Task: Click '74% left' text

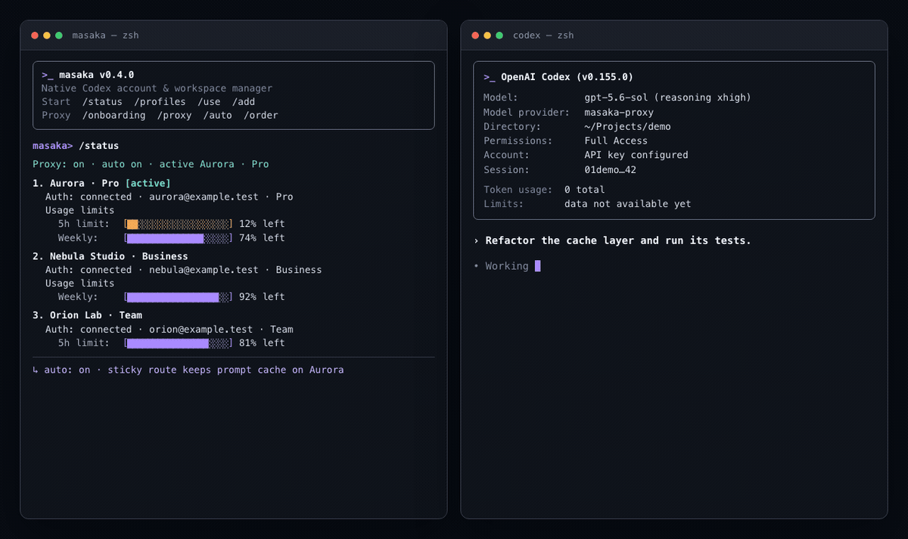Action: pyautogui.click(x=262, y=238)
